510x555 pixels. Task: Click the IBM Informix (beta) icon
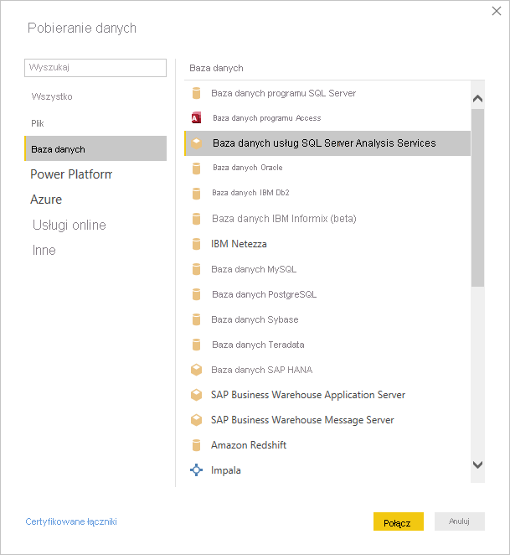196,219
